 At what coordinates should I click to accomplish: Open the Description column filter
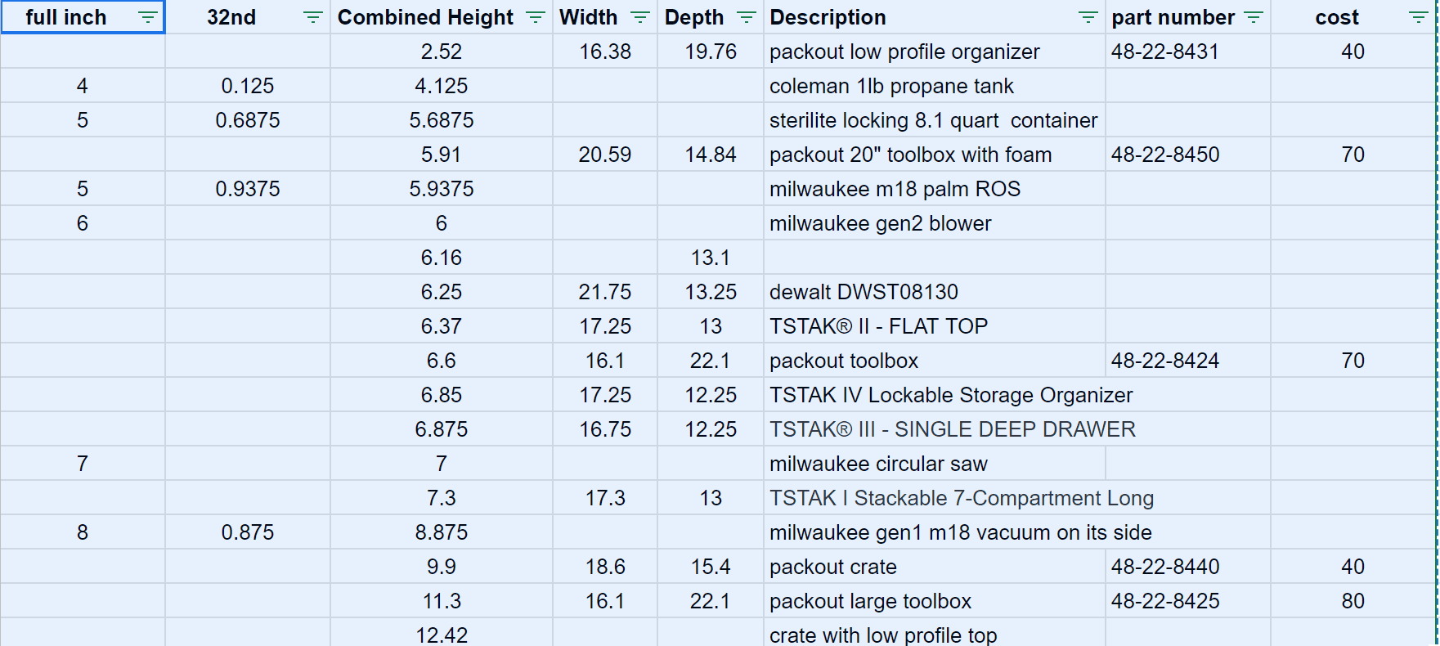[x=1088, y=17]
